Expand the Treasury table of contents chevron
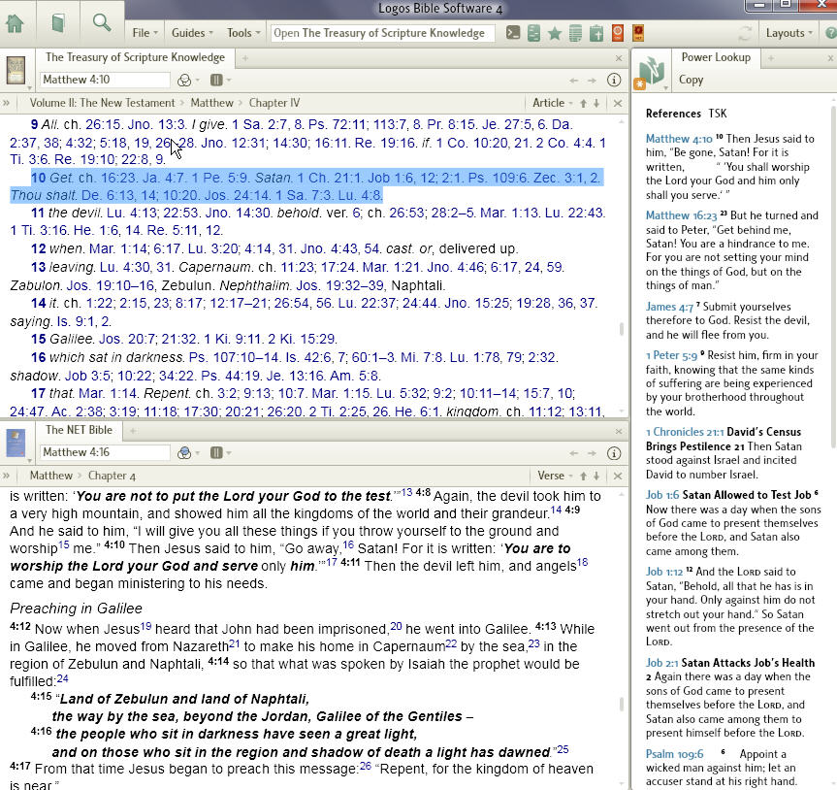This screenshot has width=837, height=790. click(x=6, y=103)
